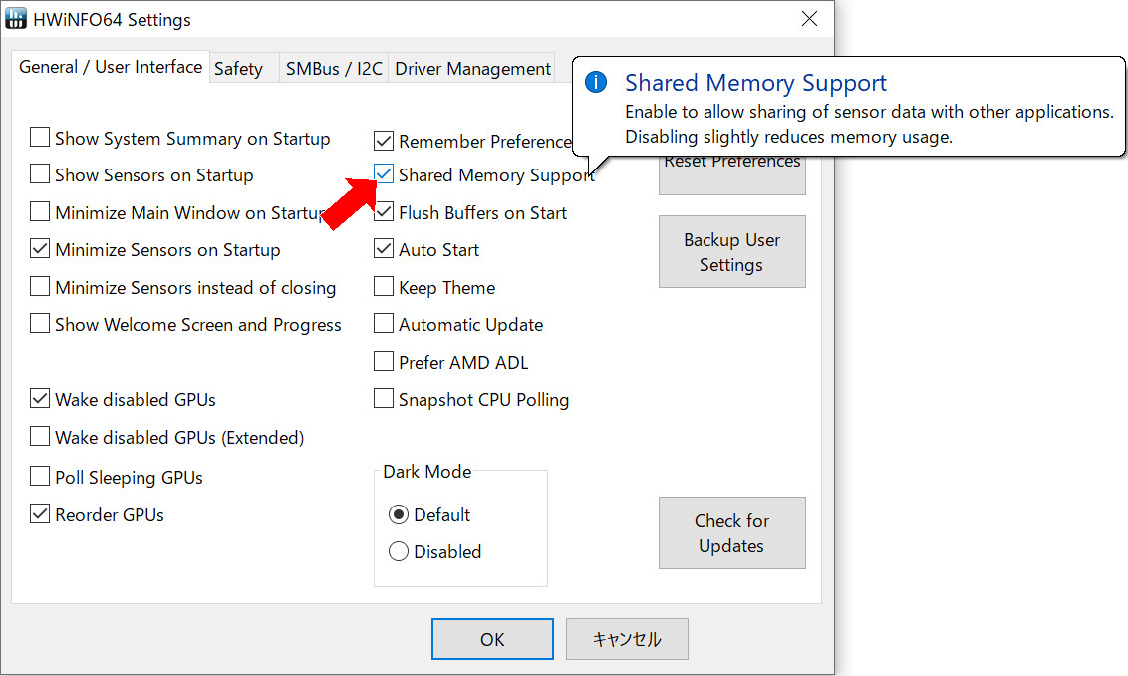Choose Default dark mode option
This screenshot has width=1128, height=676.
click(x=399, y=514)
